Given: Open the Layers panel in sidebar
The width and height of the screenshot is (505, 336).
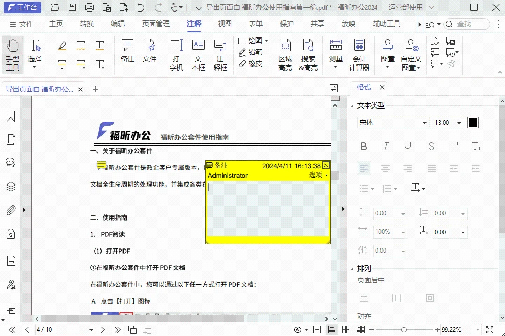Looking at the screenshot, I should pos(10,187).
